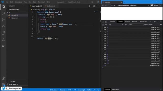The height and width of the screenshot is (91, 163).
Task: Open the Search view in activity bar
Action: point(3,13)
